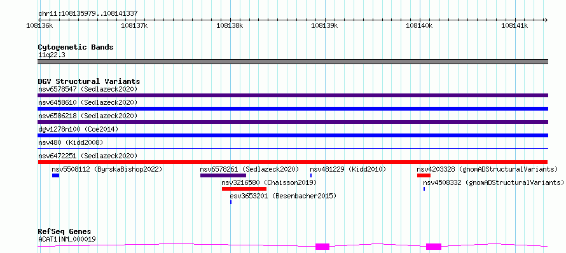This screenshot has width=566, height=253.
Task: Click the nsv480 (Kidd2008) label
Action: (x=71, y=142)
